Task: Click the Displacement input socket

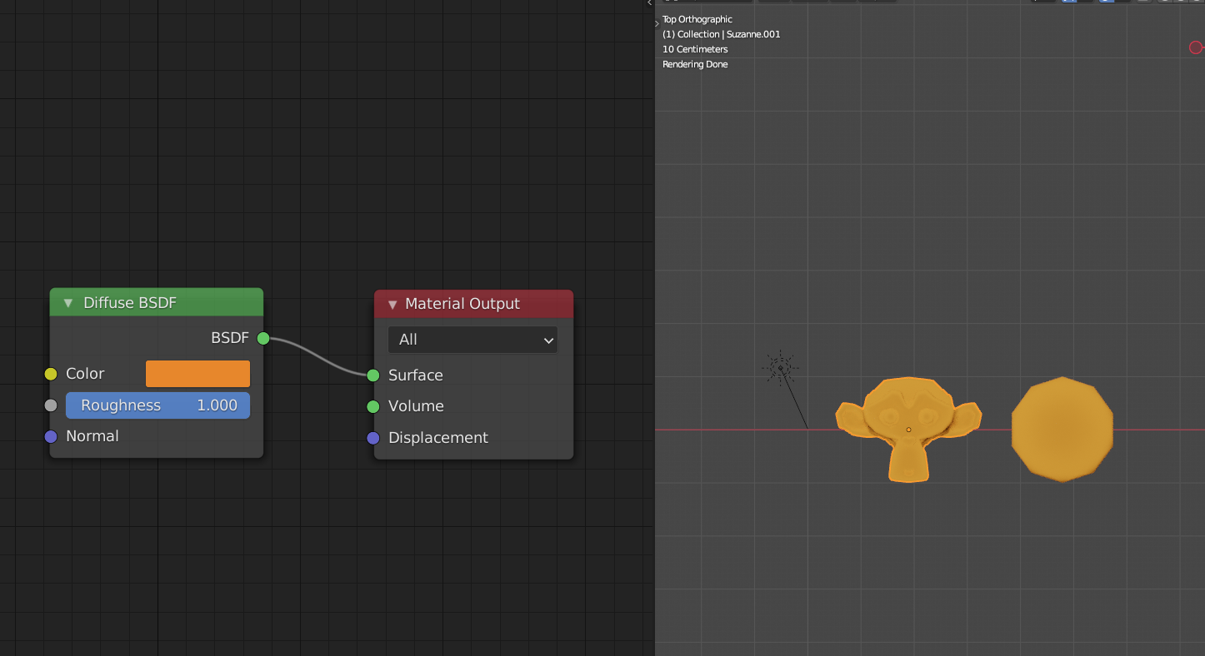Action: point(373,438)
